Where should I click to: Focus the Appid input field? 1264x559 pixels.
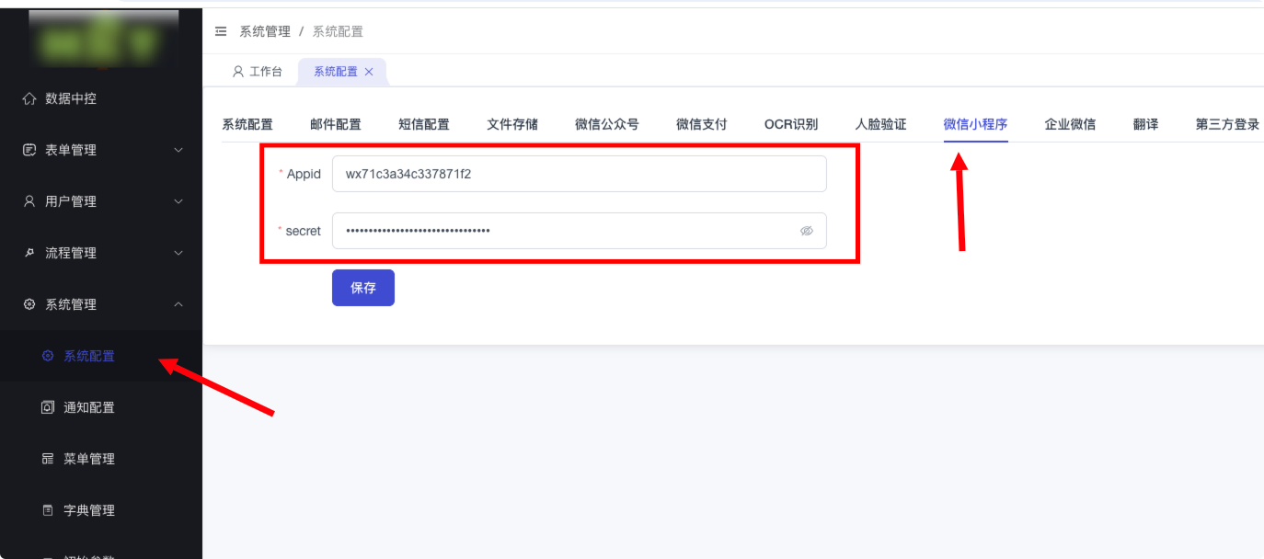click(x=580, y=174)
